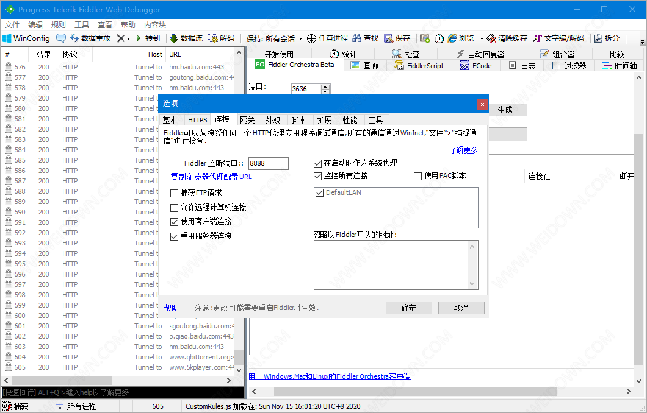Switch to the 网关 tab in 选项 dialog
Image resolution: width=647 pixels, height=413 pixels.
pyautogui.click(x=247, y=120)
